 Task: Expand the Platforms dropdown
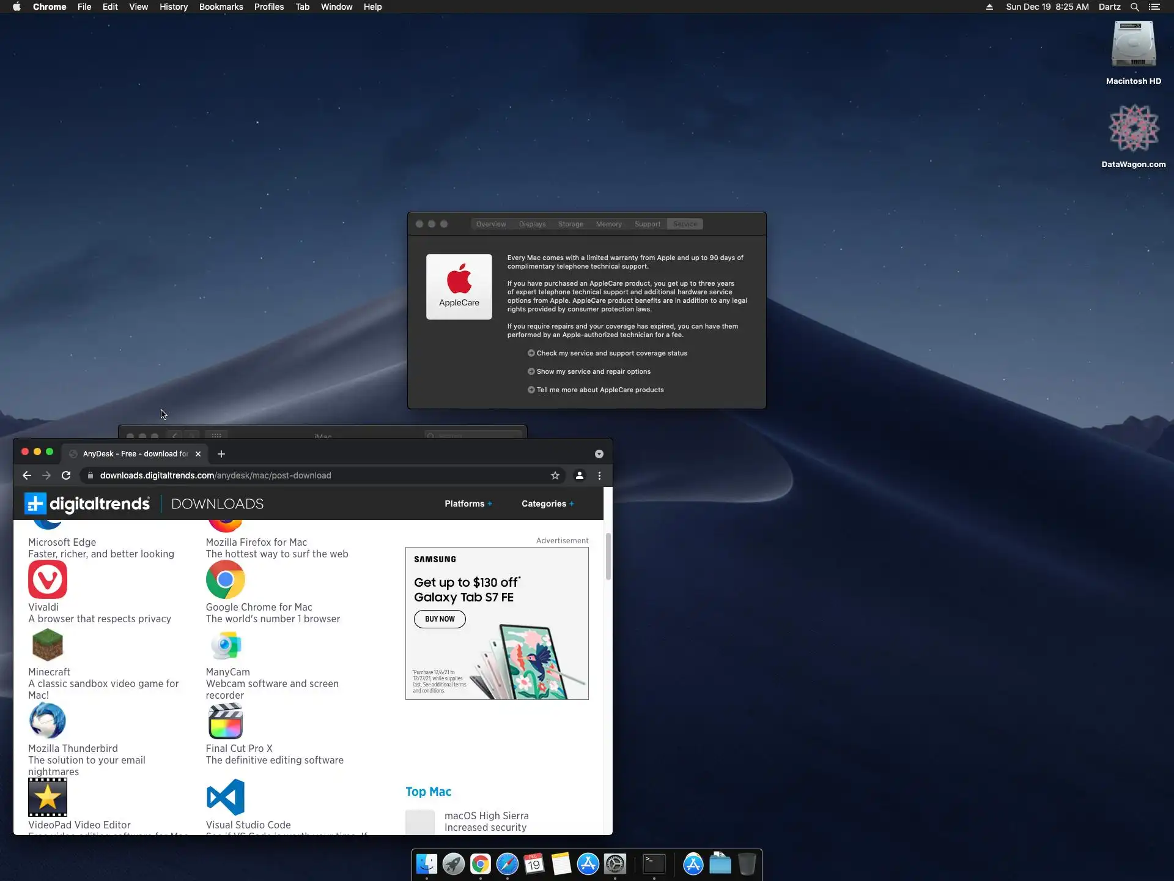(x=468, y=504)
